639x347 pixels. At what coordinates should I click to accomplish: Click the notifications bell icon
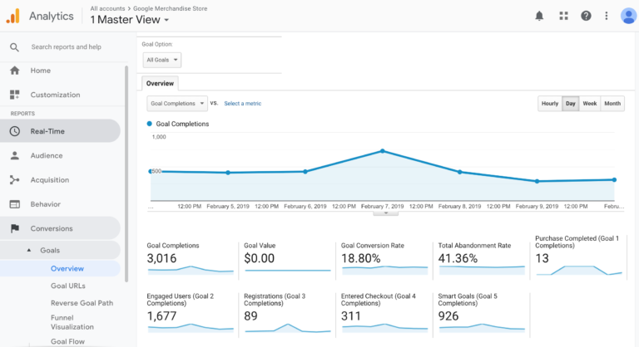(x=539, y=16)
